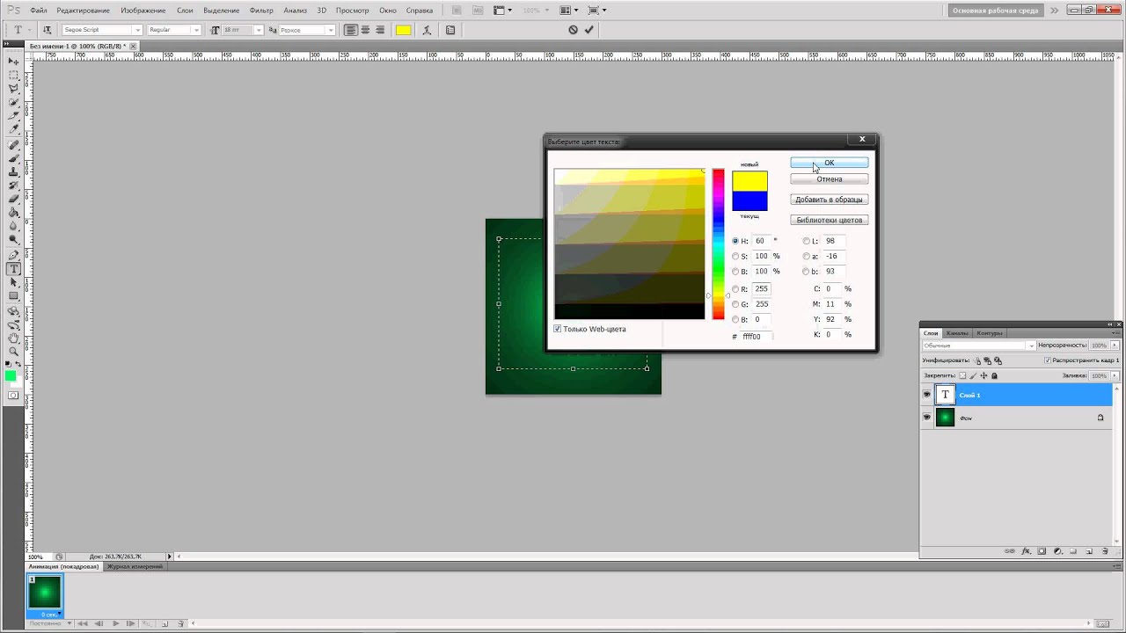Uncheck the Web-colors only checkbox
The height and width of the screenshot is (633, 1126).
pos(558,329)
